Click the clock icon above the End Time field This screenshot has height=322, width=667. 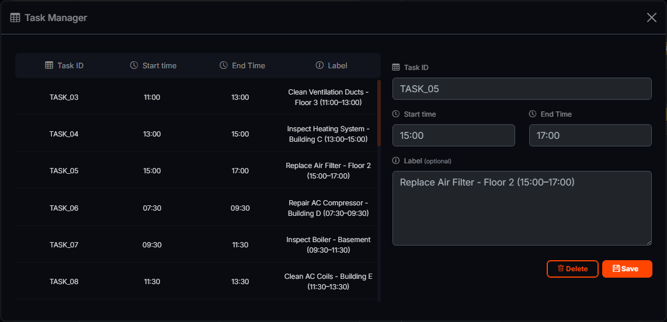(533, 114)
